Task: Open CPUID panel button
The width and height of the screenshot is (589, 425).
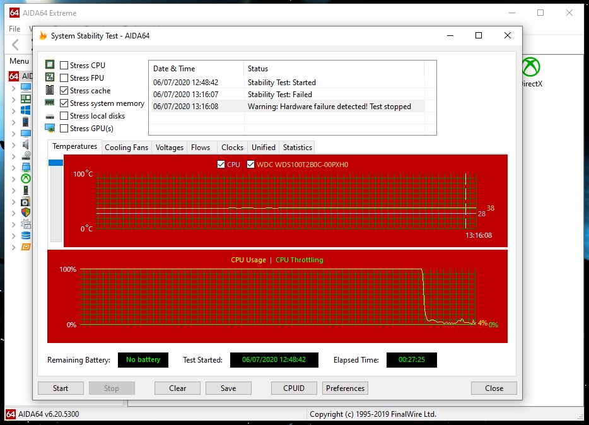Action: pyautogui.click(x=294, y=388)
